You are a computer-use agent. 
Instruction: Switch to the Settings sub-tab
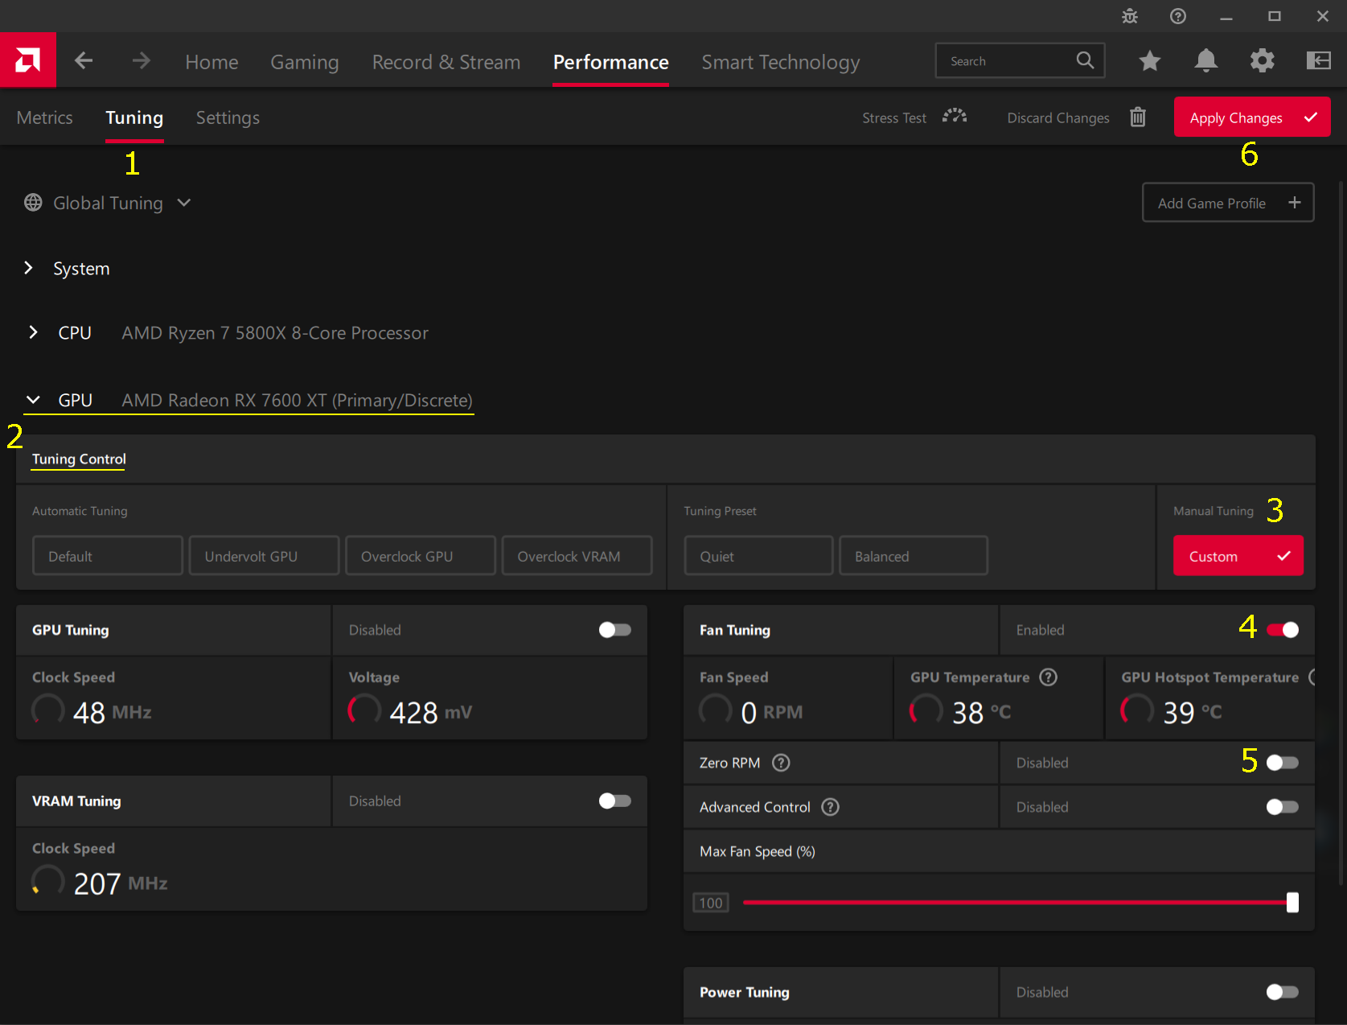click(x=228, y=117)
